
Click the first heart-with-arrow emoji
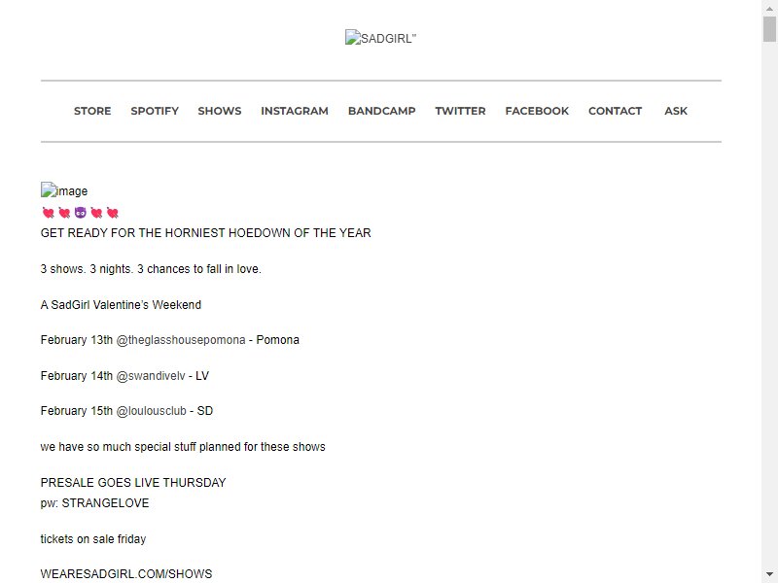48,213
